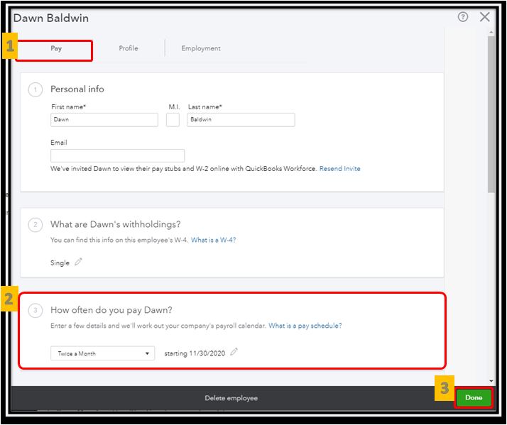This screenshot has height=425, width=507.
Task: Click the Delete employee button
Action: 231,398
